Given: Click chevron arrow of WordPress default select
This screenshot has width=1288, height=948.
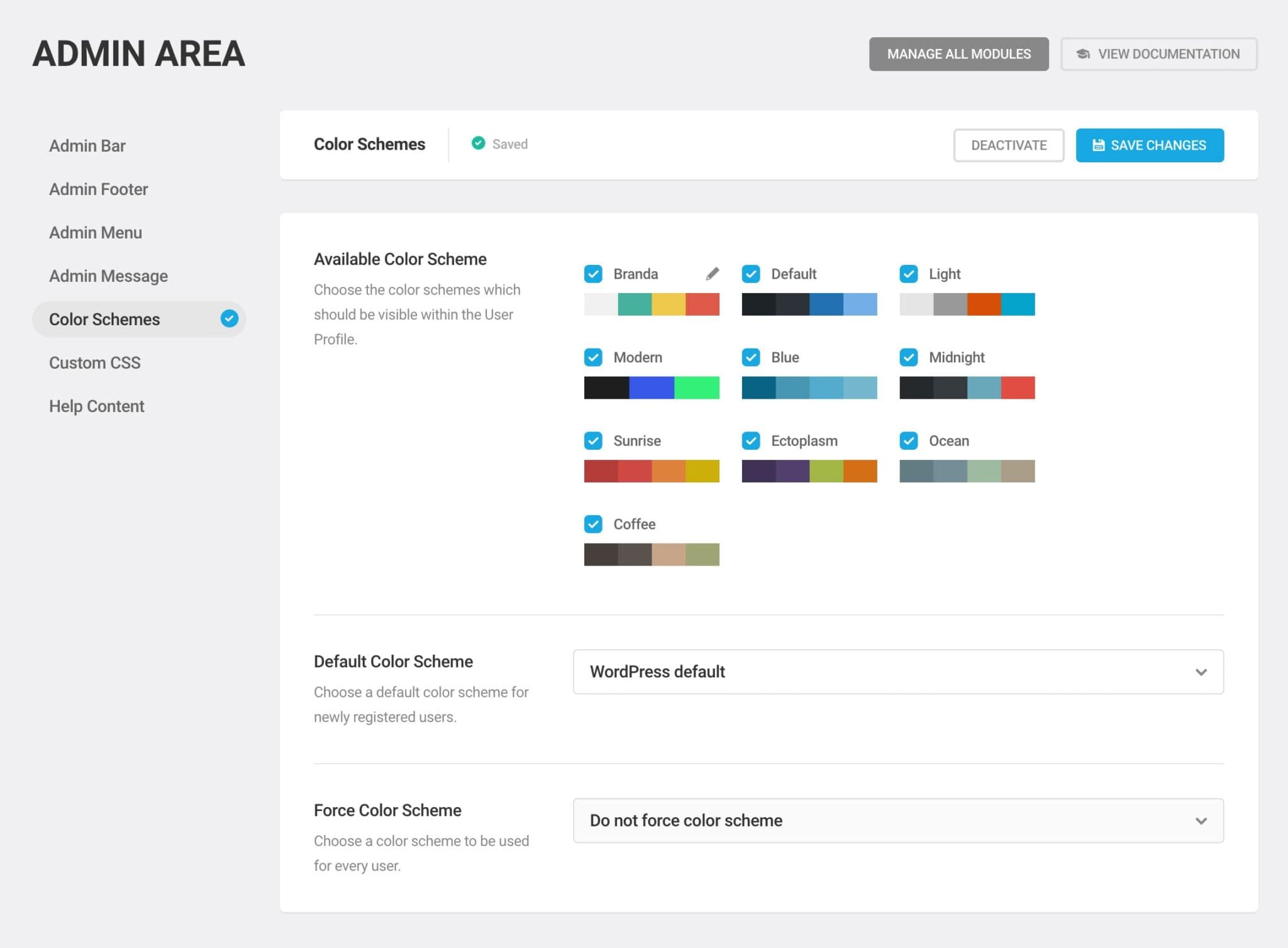Looking at the screenshot, I should (1201, 672).
